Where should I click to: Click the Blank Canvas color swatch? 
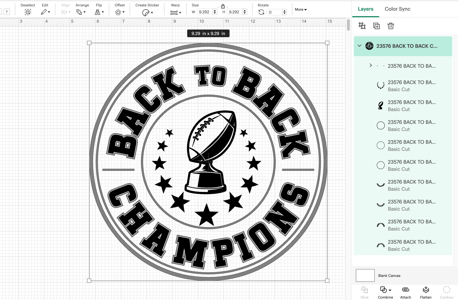365,276
